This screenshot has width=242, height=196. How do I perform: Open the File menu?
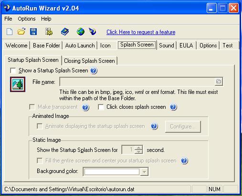coord(8,19)
